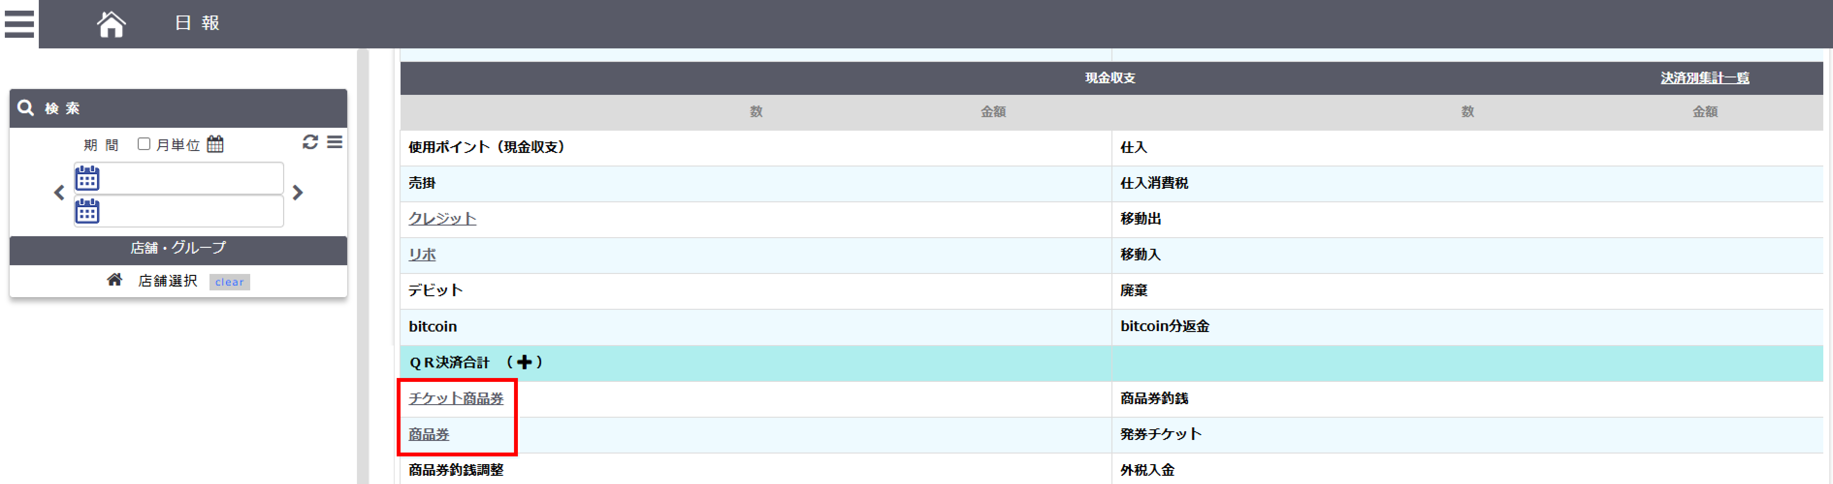Screen dimensions: 1833x484
Task: Expand QR決済合計 with plus icon
Action: [x=524, y=363]
